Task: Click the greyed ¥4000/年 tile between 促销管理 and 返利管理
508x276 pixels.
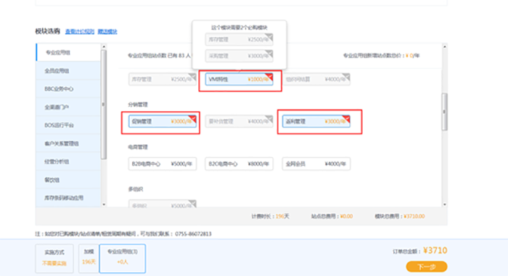Action: tap(239, 121)
